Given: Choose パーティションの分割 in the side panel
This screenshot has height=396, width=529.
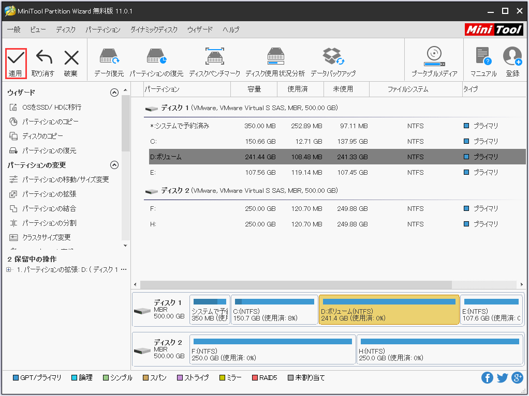Looking at the screenshot, I should click(x=49, y=223).
